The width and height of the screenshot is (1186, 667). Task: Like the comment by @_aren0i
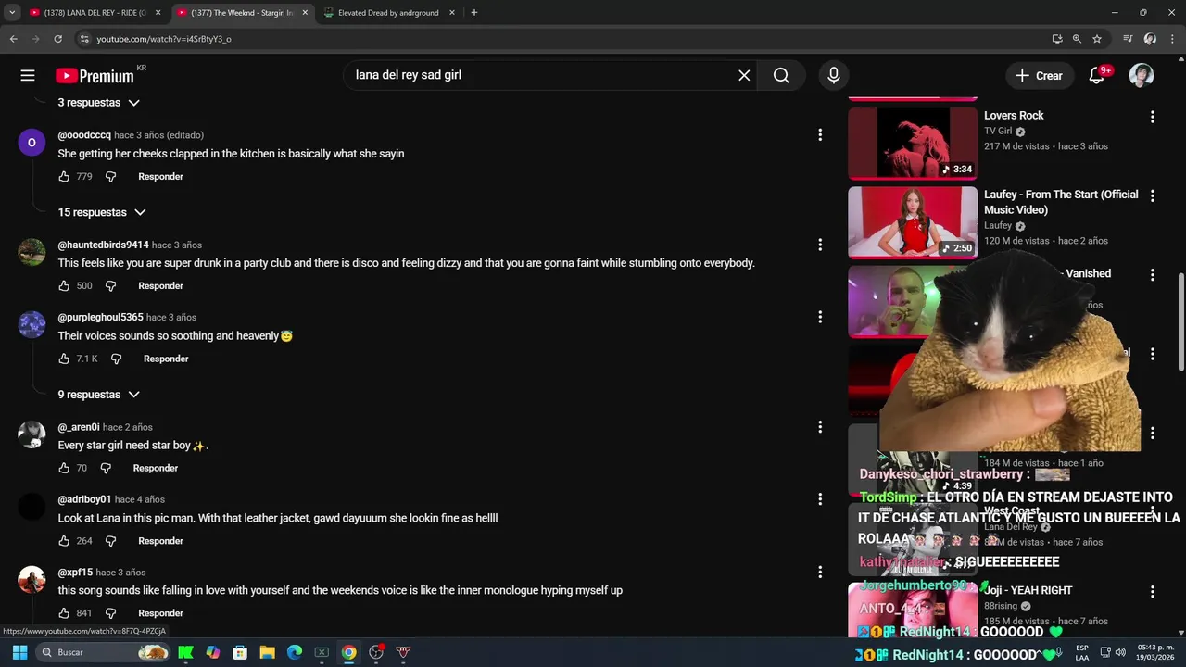64,469
